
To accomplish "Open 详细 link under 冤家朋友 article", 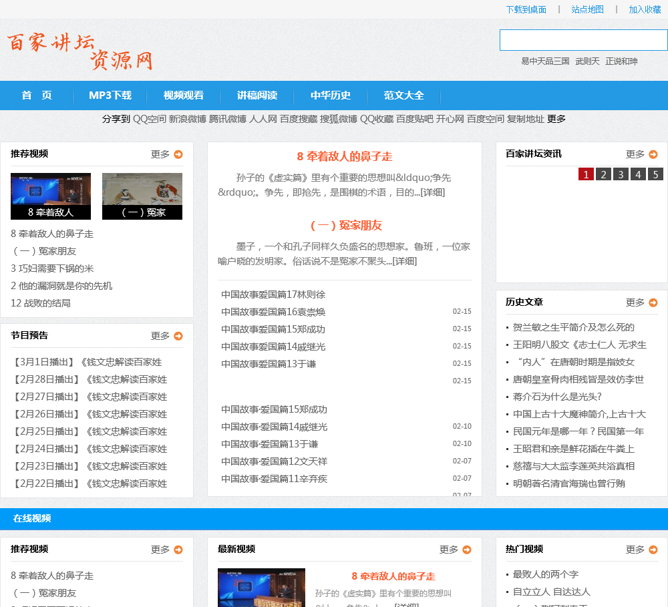I will click(x=405, y=261).
